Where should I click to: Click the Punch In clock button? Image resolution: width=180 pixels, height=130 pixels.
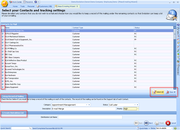click(28, 2)
